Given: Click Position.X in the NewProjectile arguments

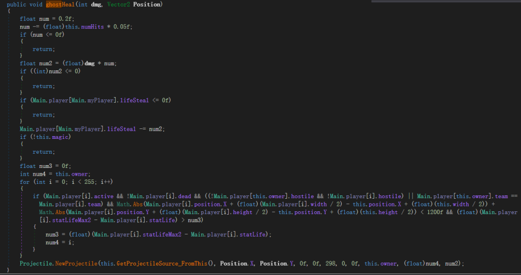Looking at the screenshot, I should coord(237,263).
